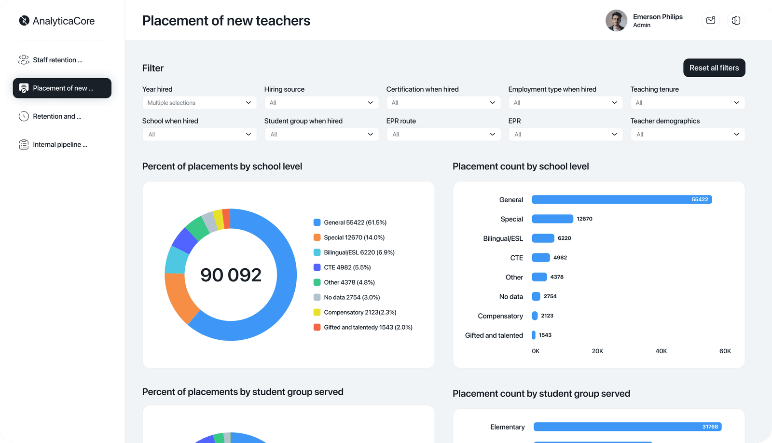Expand the EPR route dropdown

tap(443, 134)
